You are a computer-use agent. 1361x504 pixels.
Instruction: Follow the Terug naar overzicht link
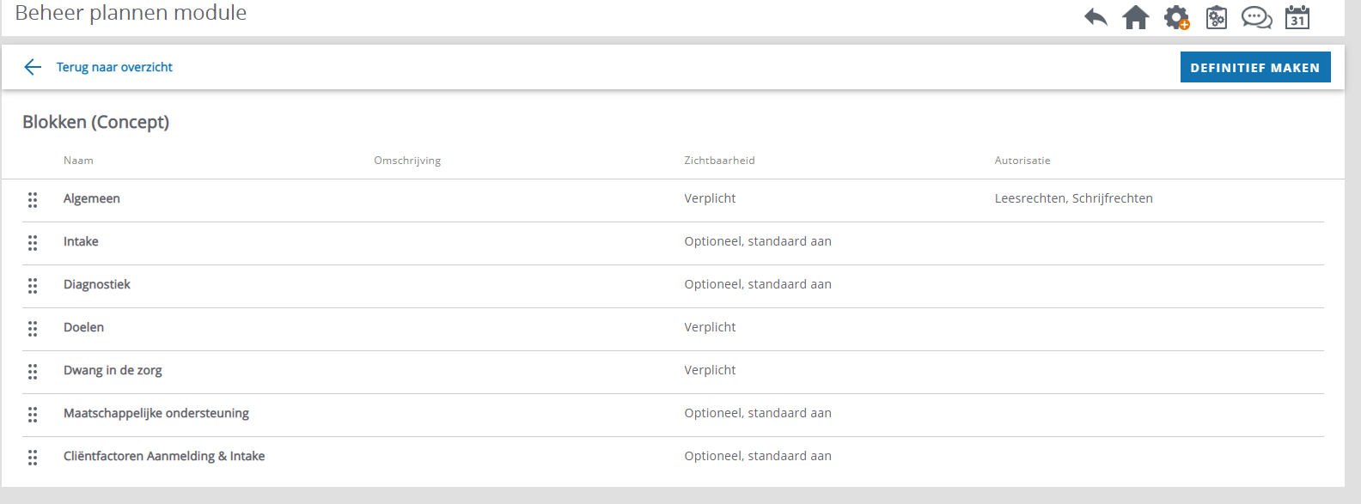pos(114,67)
